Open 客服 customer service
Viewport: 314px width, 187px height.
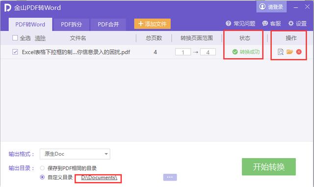271,23
